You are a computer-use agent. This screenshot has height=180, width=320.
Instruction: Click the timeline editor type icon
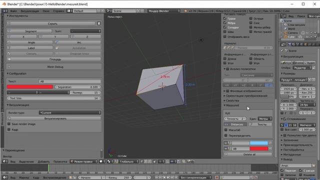[x=5, y=177]
